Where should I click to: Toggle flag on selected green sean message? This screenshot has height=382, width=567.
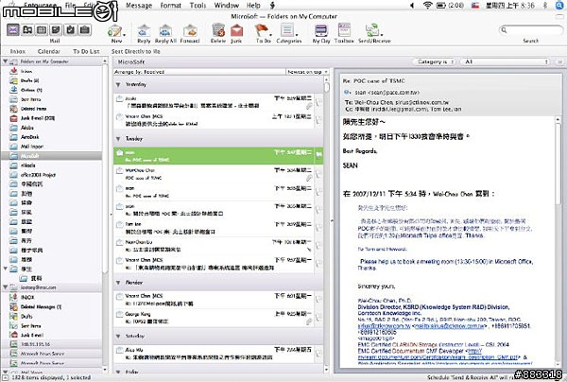point(319,155)
